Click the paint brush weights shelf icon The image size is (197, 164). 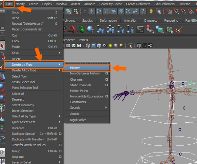(x=179, y=30)
